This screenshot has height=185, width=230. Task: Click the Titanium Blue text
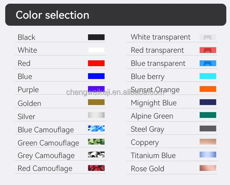tap(153, 155)
